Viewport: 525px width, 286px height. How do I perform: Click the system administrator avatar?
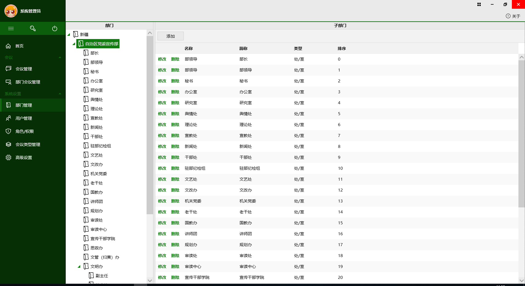[x=11, y=11]
